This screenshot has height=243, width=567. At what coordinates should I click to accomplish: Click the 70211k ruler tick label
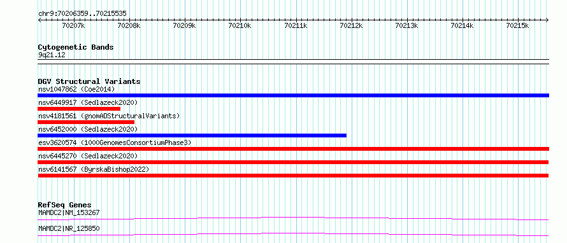(296, 25)
